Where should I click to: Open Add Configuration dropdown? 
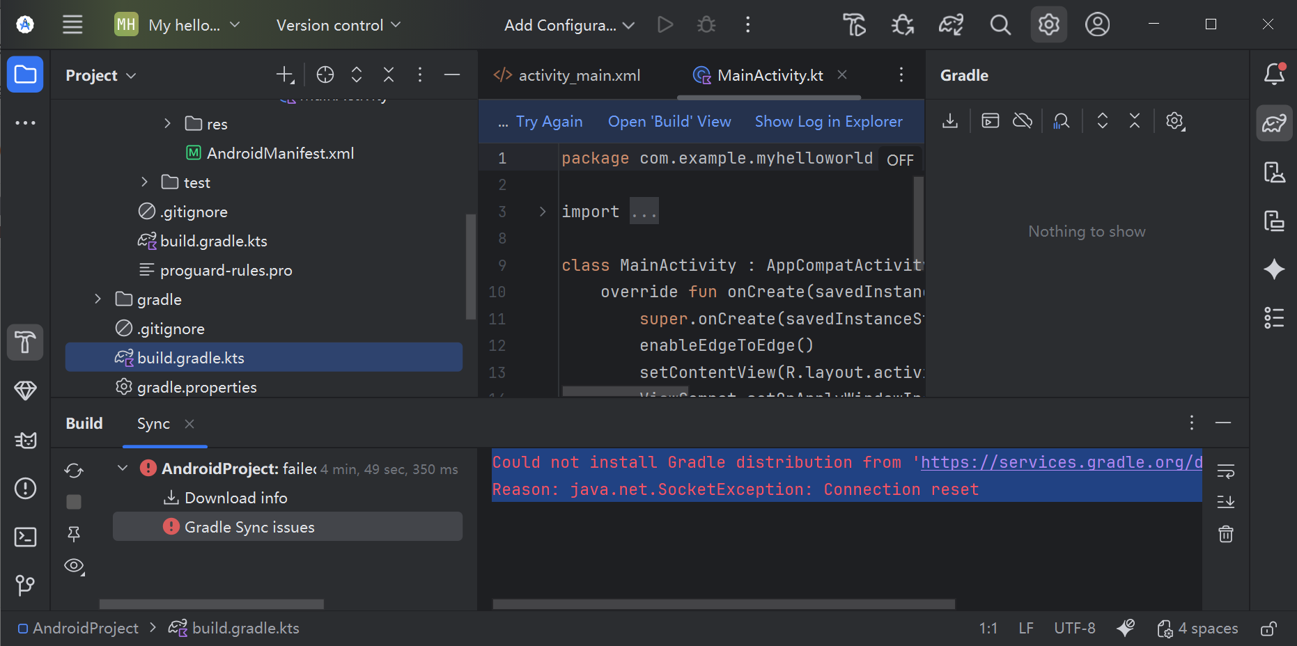coord(569,25)
